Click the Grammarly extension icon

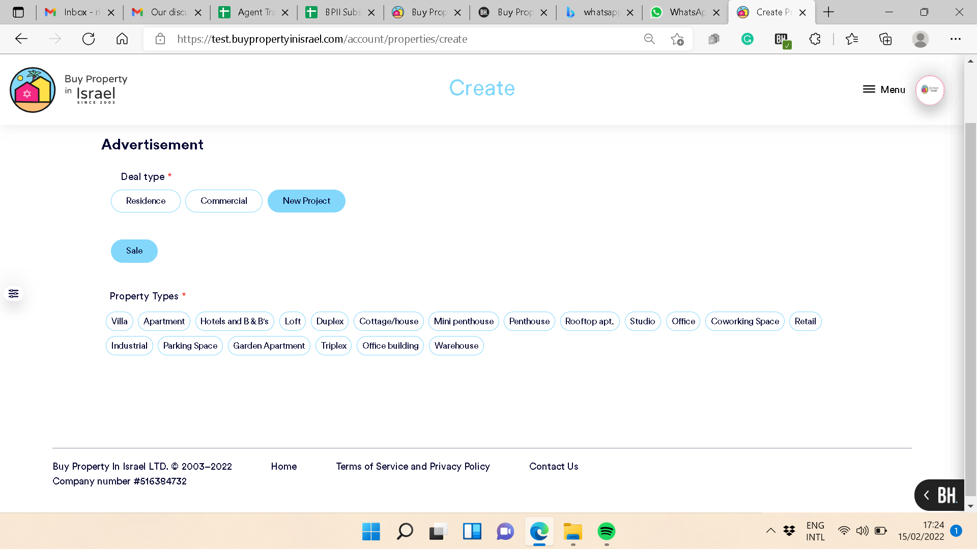[747, 39]
